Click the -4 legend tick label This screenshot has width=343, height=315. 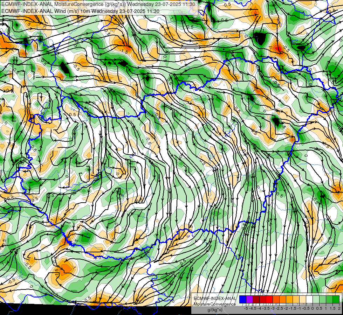click(259, 308)
